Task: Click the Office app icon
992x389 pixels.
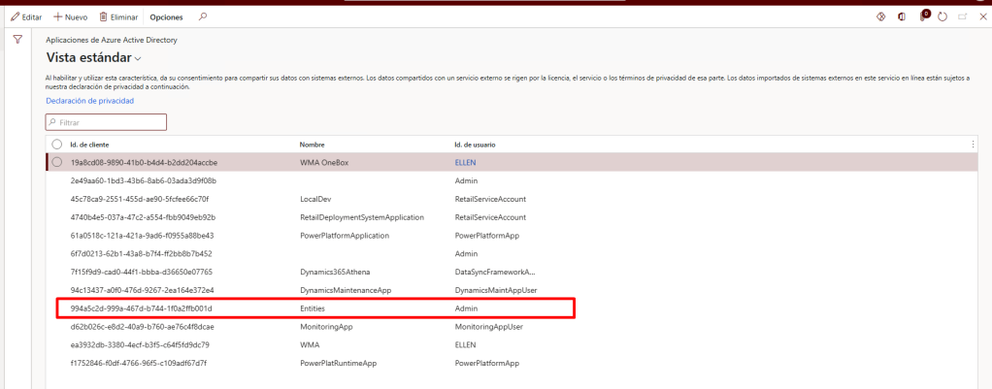Action: point(902,16)
